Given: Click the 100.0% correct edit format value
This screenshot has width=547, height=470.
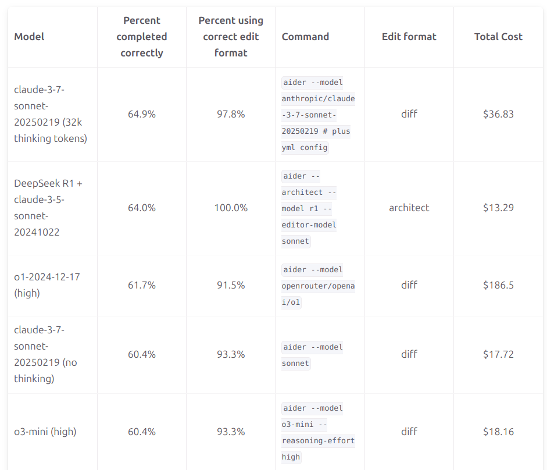Looking at the screenshot, I should point(231,208).
